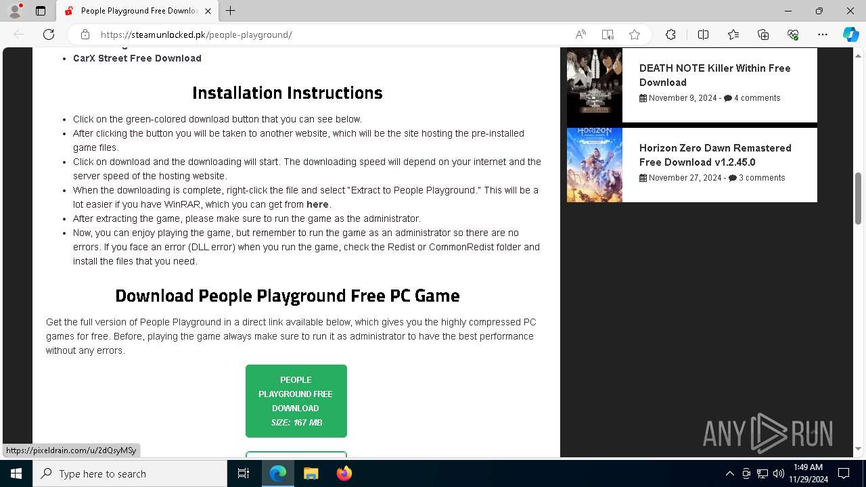Enter Immersive Reader mode
Viewport: 866px width, 487px height.
[608, 34]
